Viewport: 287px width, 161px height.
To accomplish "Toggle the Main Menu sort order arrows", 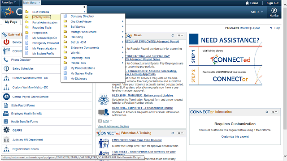I will 84,7.
